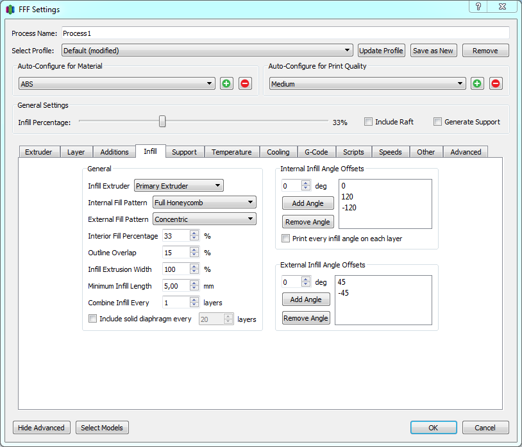Open the Internal Fill Pattern dropdown

tap(205, 203)
